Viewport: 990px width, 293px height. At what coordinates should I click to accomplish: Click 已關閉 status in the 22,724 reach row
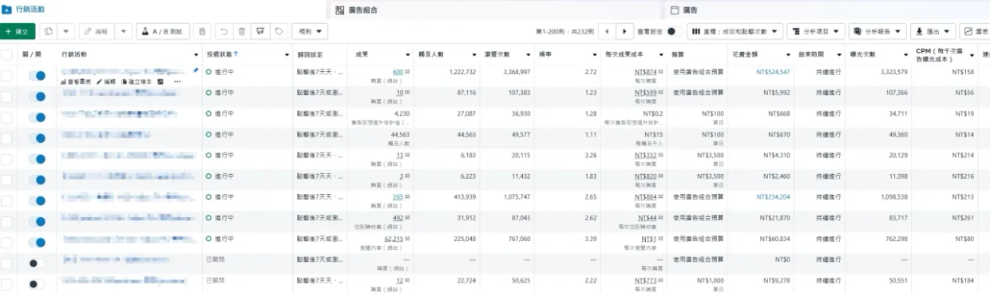[x=215, y=281]
